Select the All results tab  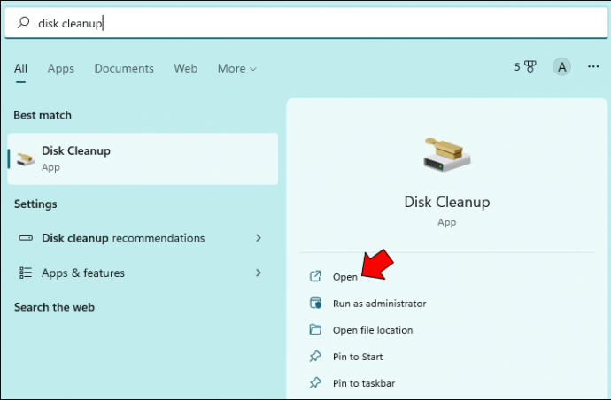click(21, 68)
